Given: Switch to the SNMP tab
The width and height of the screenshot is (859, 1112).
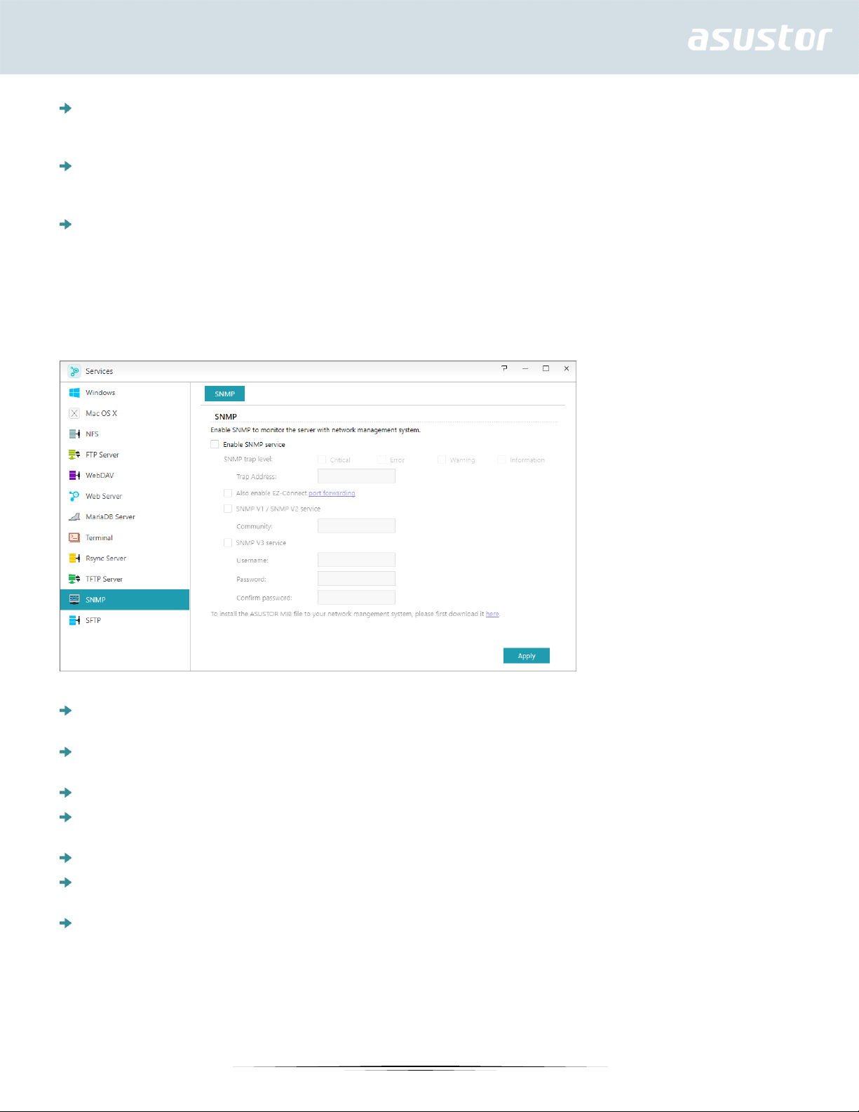Looking at the screenshot, I should 224,394.
